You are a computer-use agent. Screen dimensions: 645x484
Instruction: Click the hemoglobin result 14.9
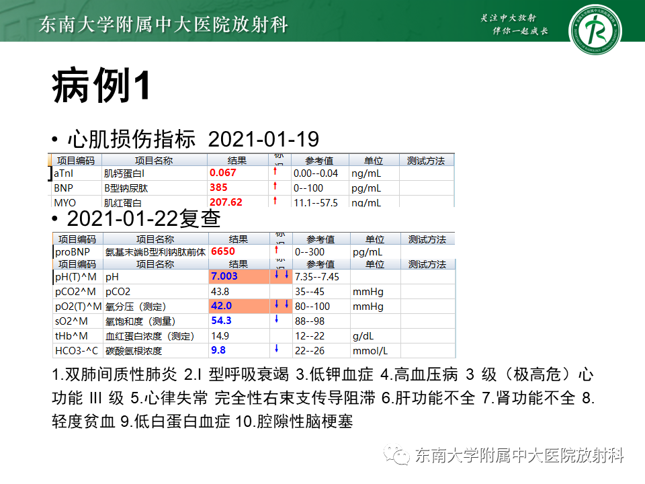tap(220, 336)
